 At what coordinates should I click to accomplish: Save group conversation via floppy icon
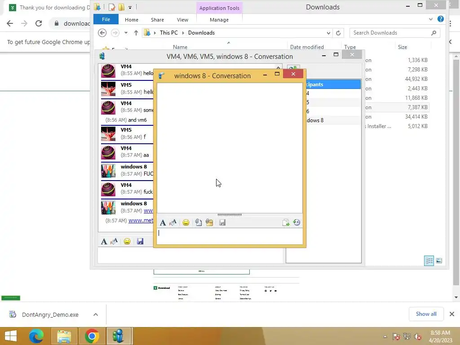coord(140,241)
